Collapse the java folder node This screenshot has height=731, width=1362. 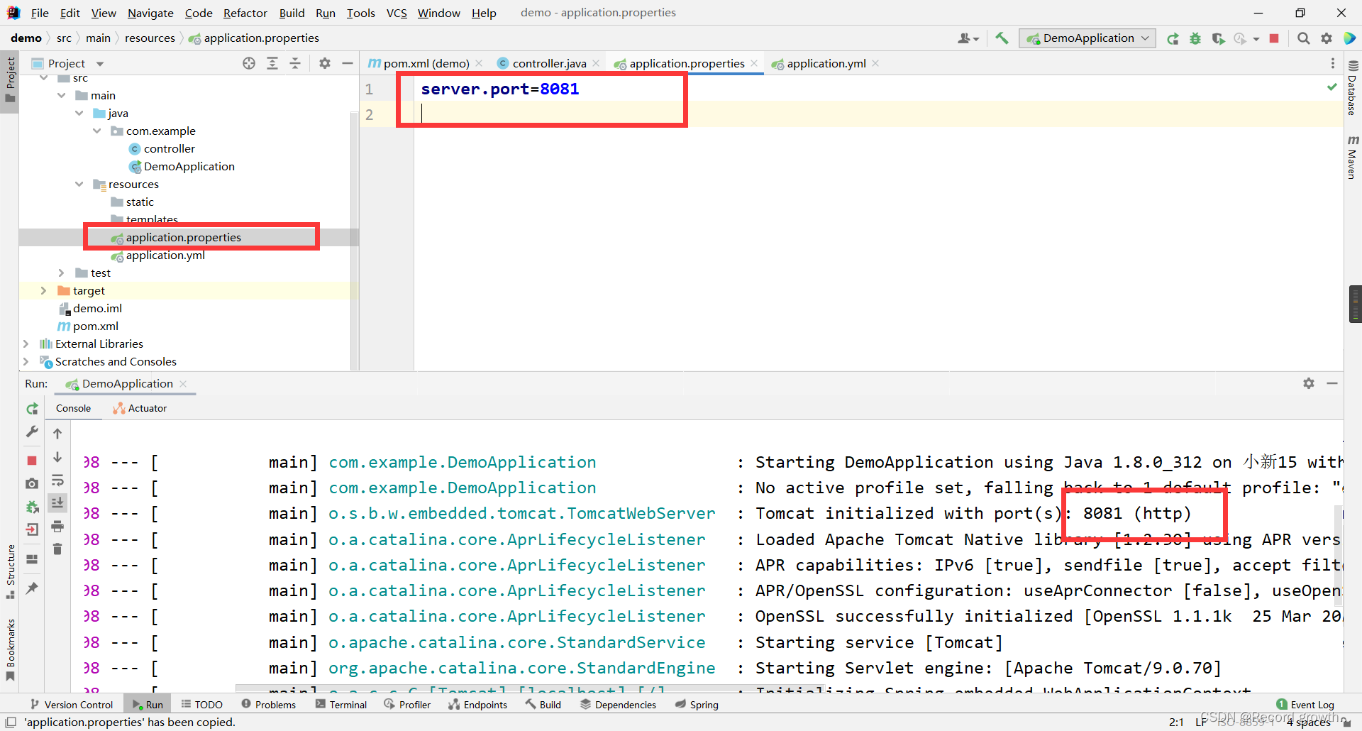[x=79, y=113]
